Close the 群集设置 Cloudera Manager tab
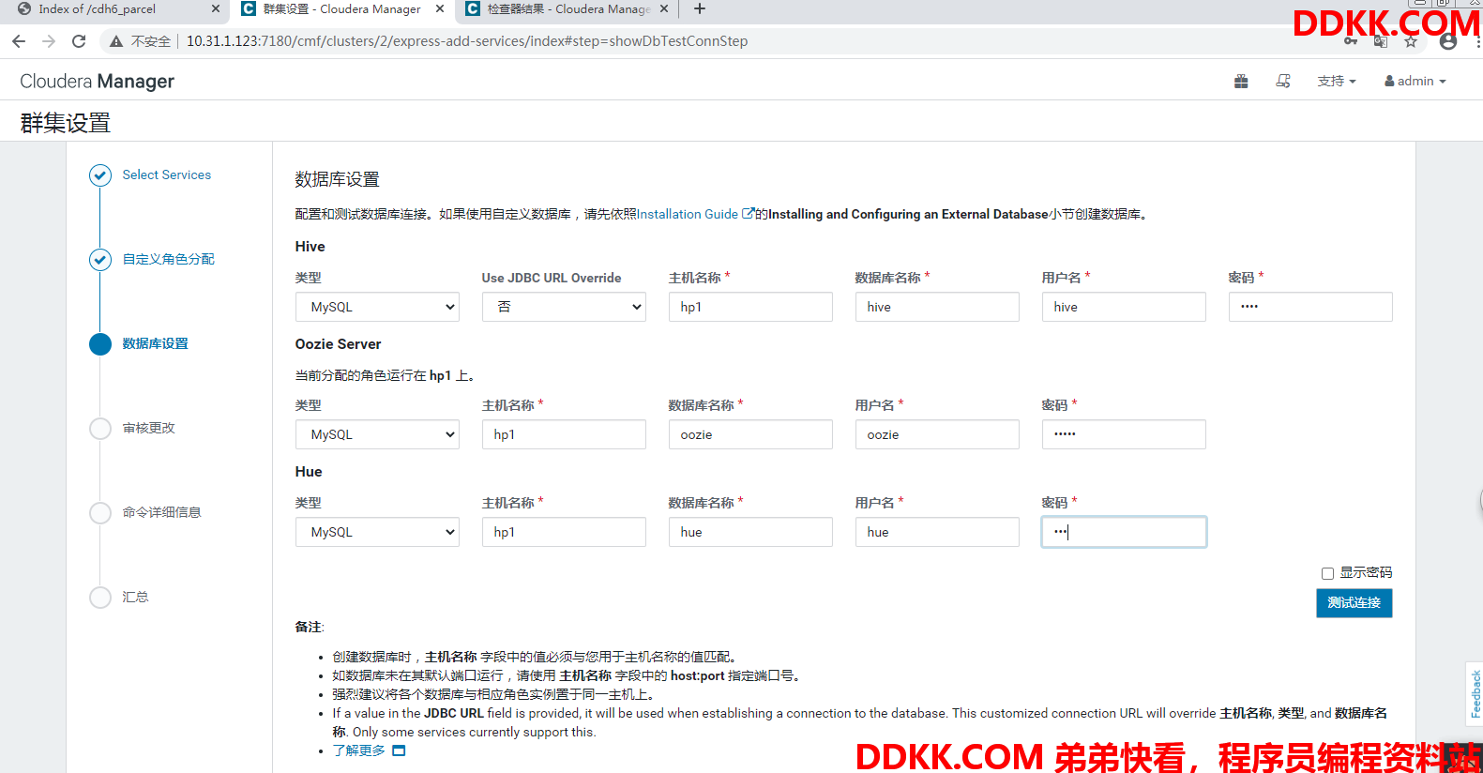Image resolution: width=1483 pixels, height=773 pixels. [440, 8]
